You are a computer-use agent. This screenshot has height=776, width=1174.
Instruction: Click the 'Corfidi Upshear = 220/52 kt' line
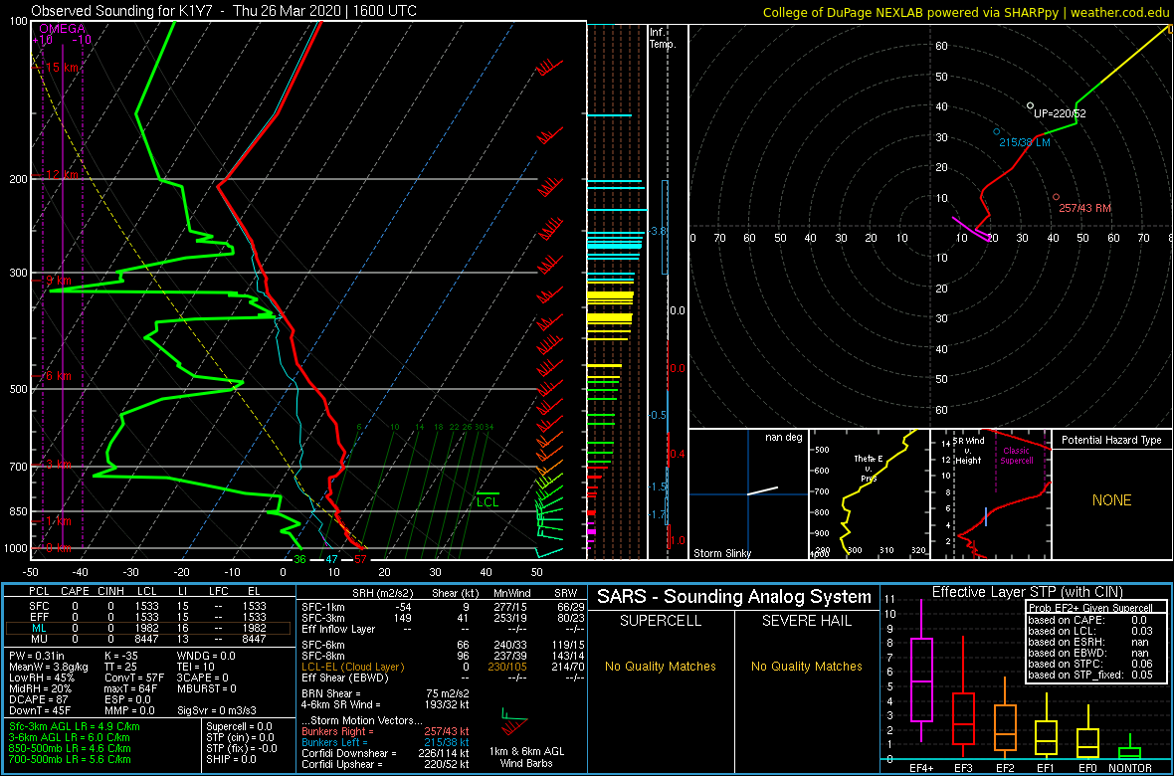tap(385, 764)
